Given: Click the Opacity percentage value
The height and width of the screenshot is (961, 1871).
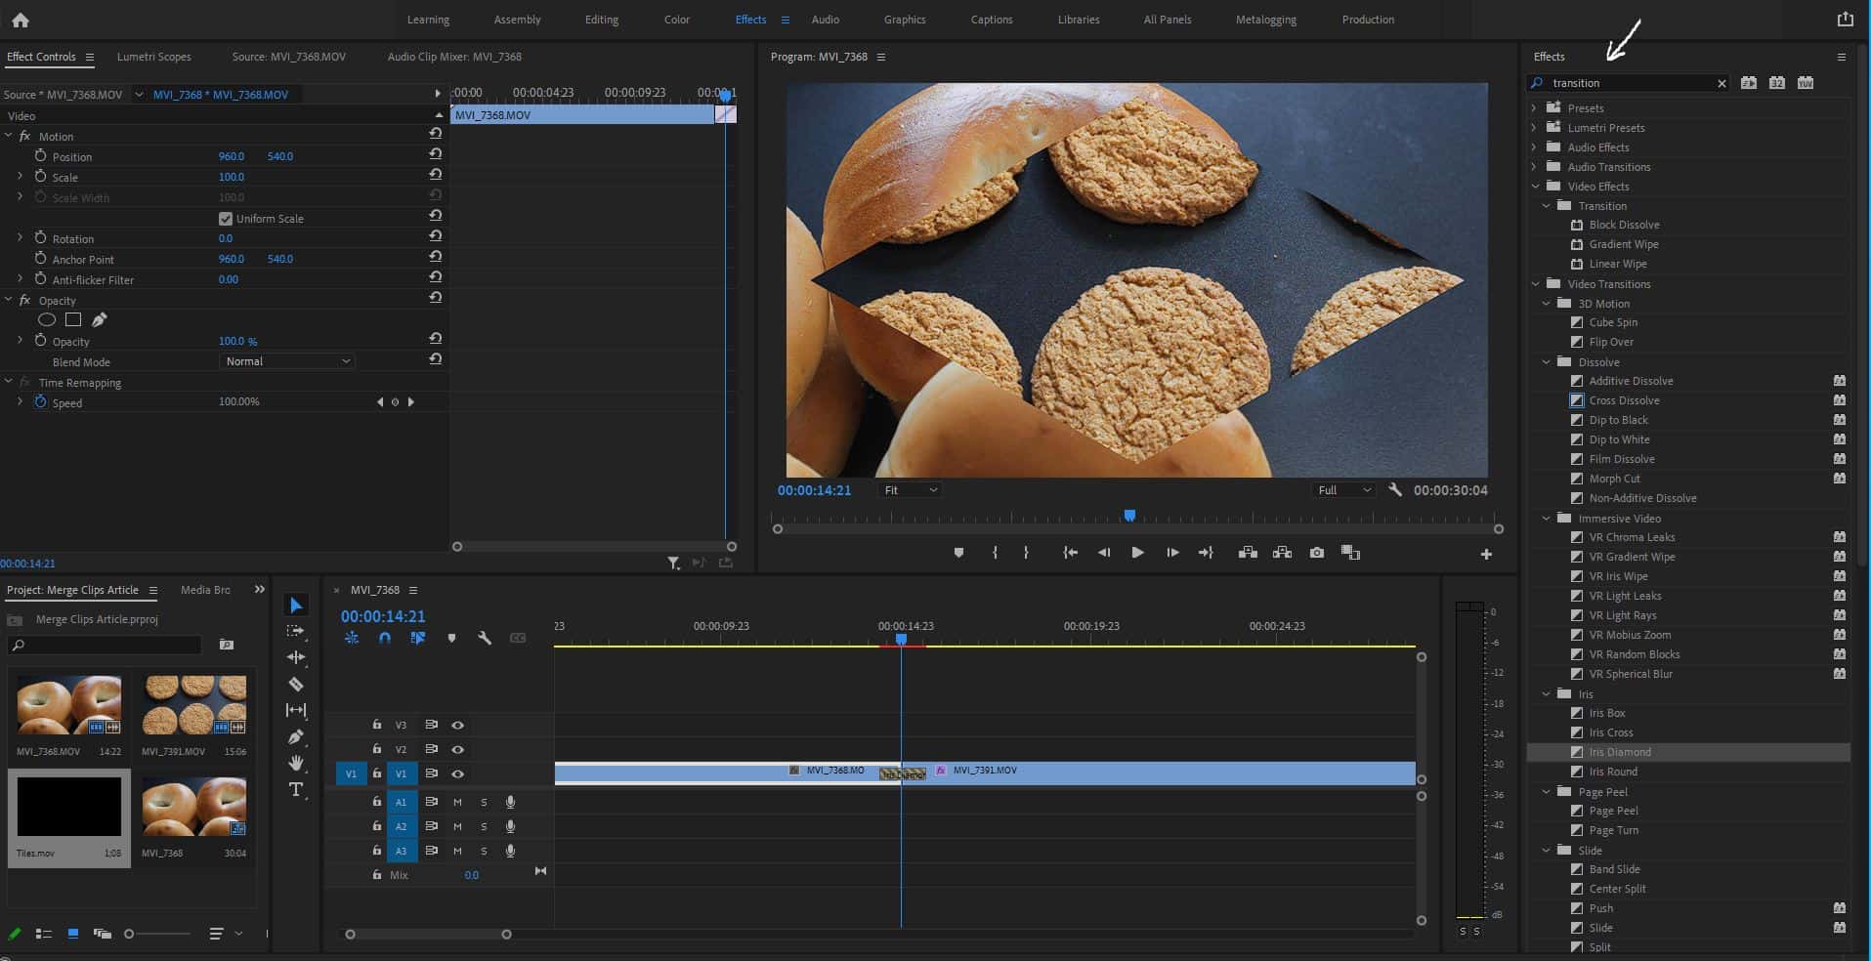Looking at the screenshot, I should tap(234, 341).
